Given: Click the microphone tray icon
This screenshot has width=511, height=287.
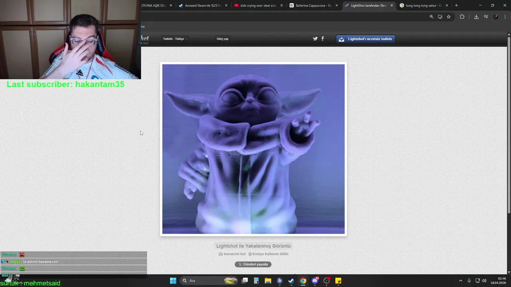Looking at the screenshot, I should pos(469,281).
